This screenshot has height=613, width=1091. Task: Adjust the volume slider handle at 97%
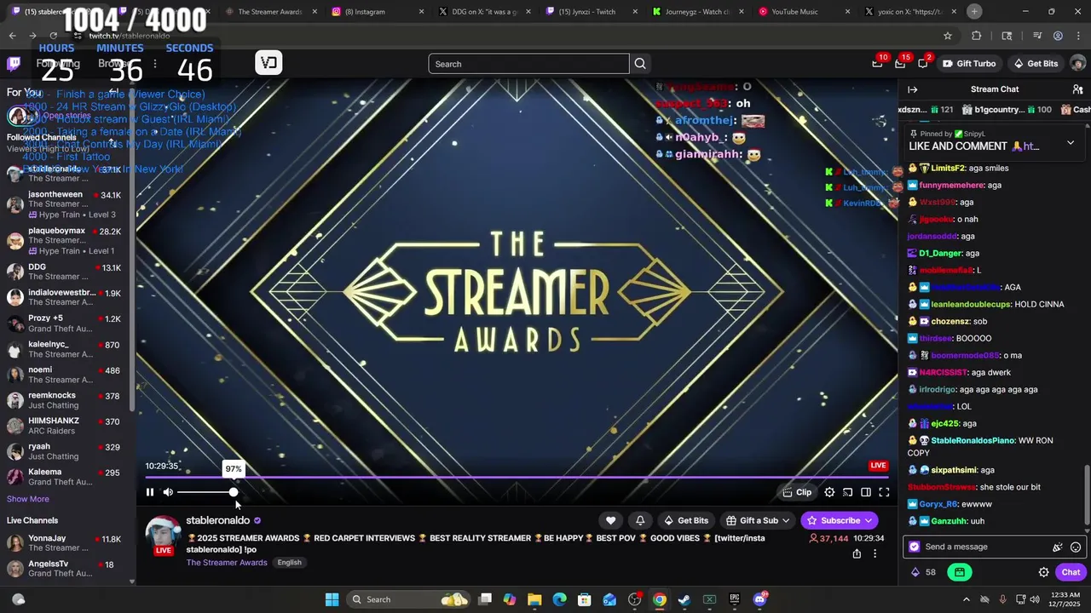click(234, 492)
